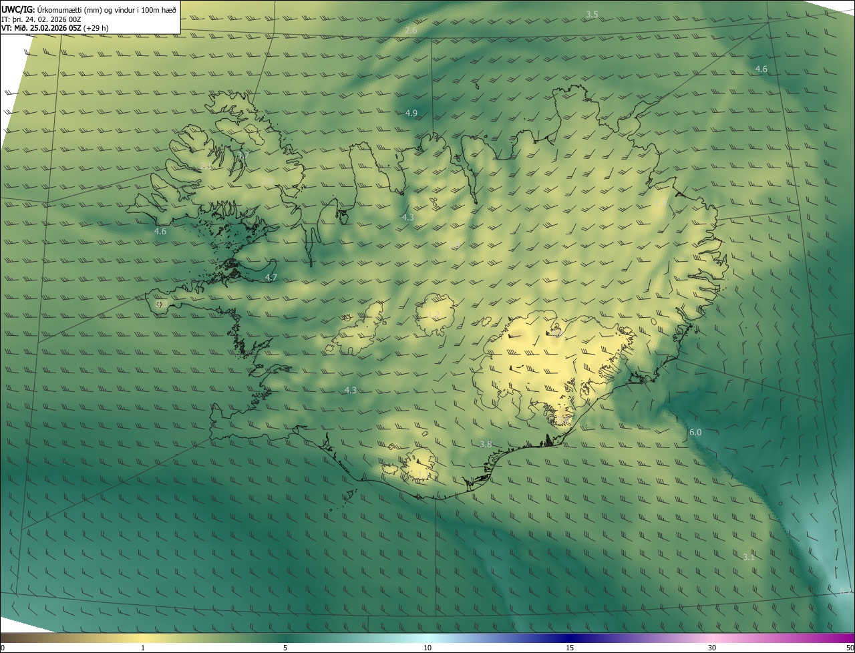Click the '15' tick label on the color scale

pyautogui.click(x=570, y=648)
